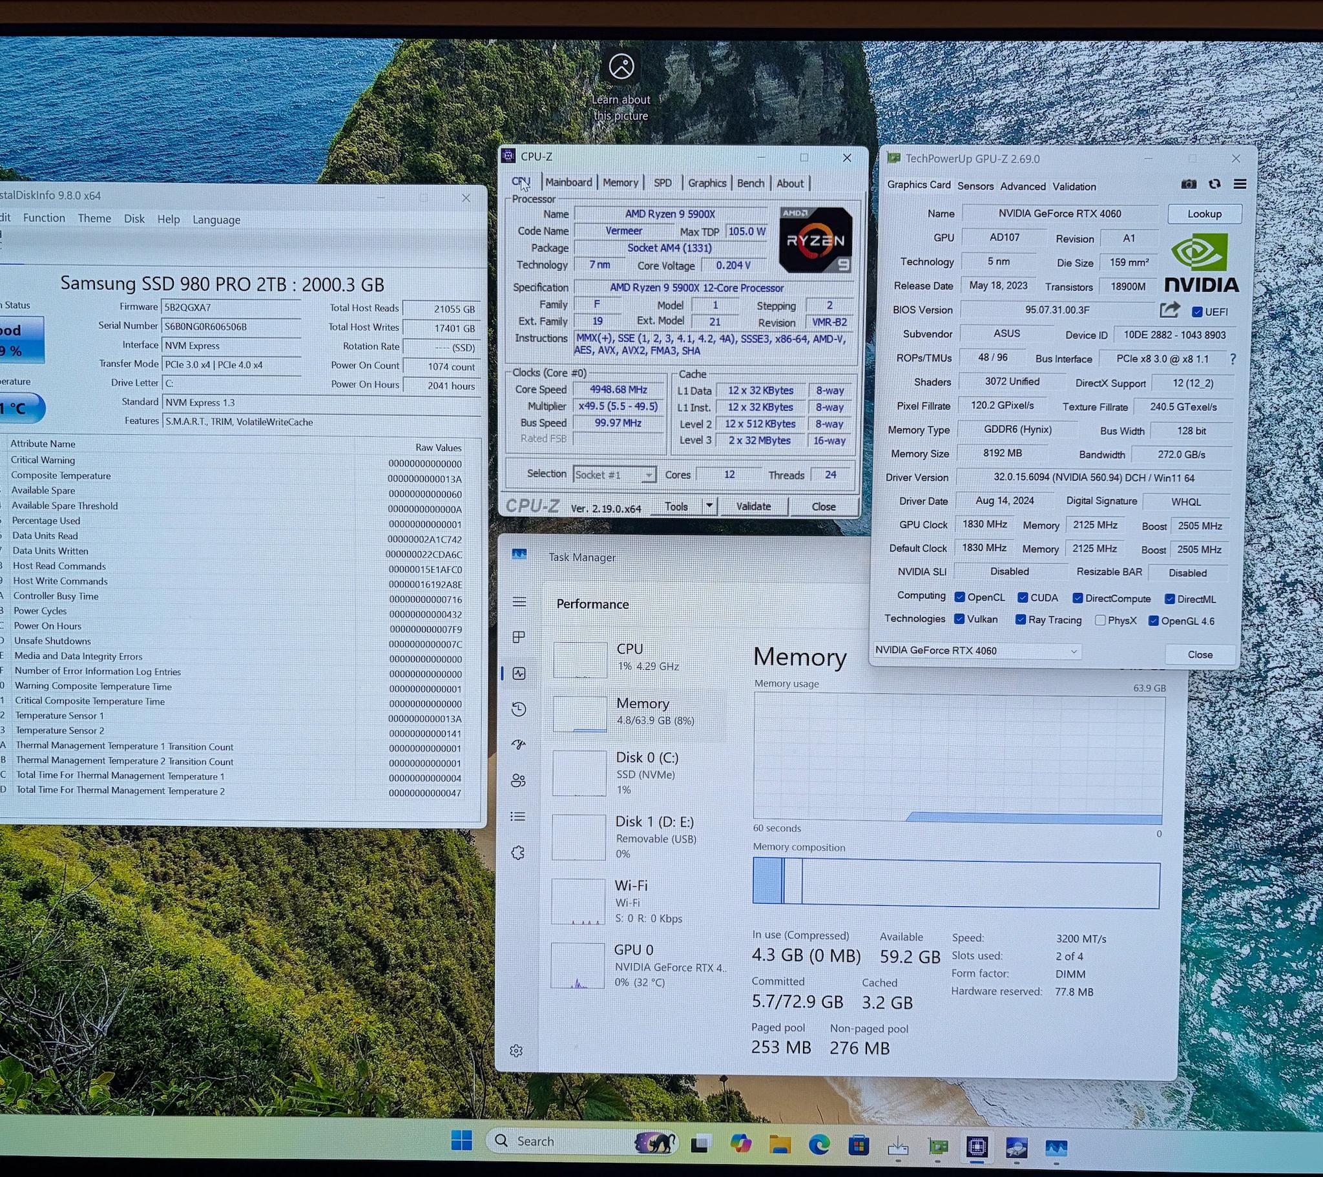The image size is (1323, 1177).
Task: Toggle CUDA checkbox in GPU-Z
Action: coord(1023,598)
